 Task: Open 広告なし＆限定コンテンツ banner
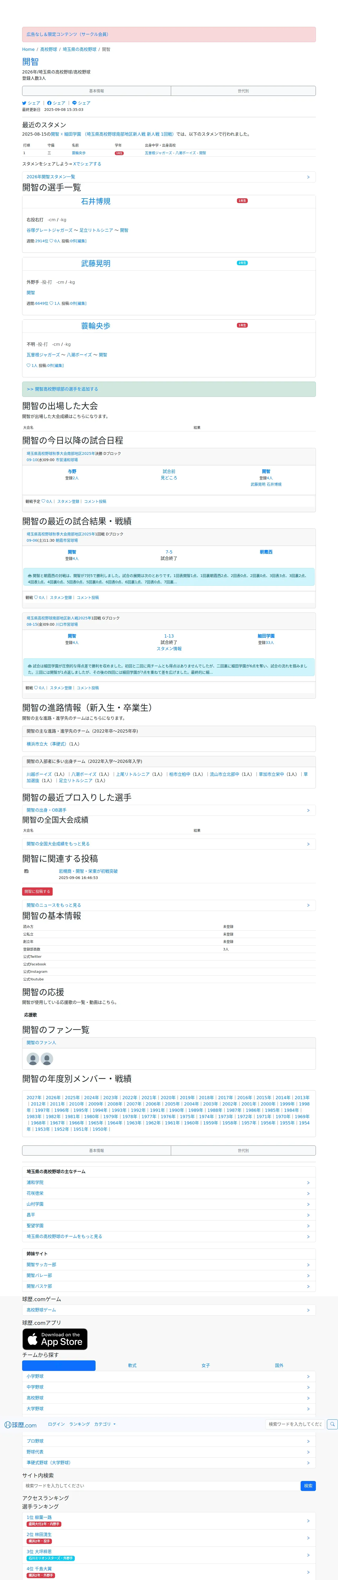(x=169, y=34)
